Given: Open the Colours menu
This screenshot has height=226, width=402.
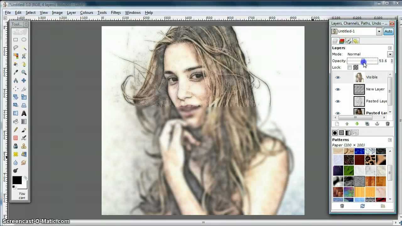Looking at the screenshot, I should pos(86,13).
